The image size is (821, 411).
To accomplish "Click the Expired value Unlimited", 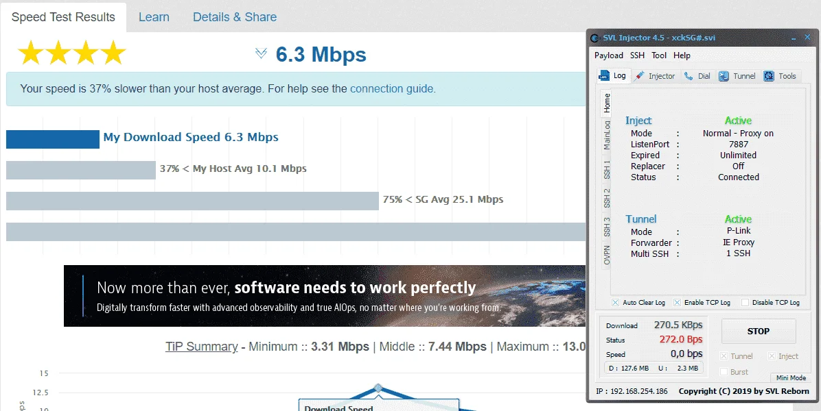I will pos(738,155).
